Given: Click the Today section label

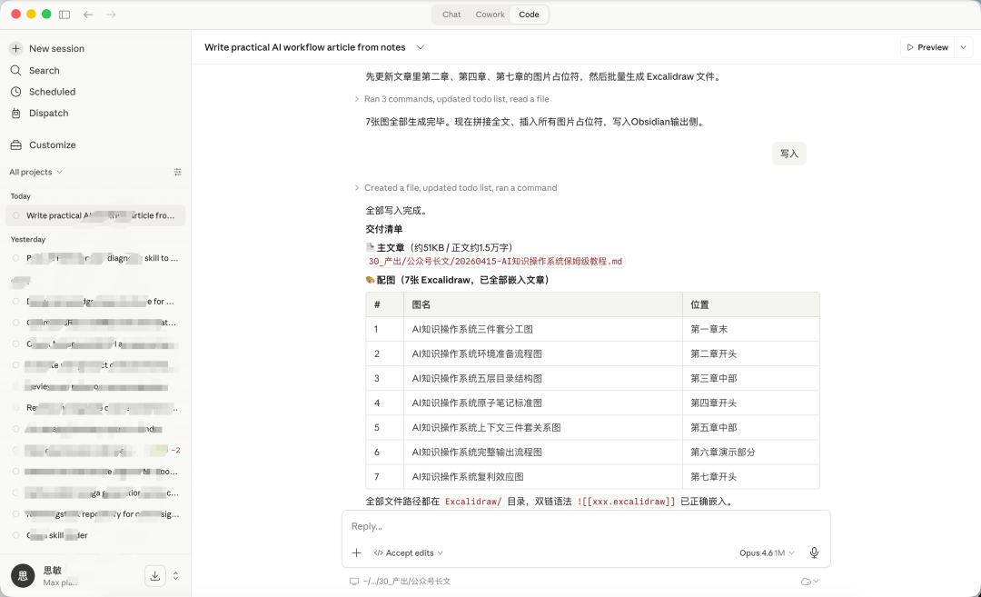Looking at the screenshot, I should 21,196.
